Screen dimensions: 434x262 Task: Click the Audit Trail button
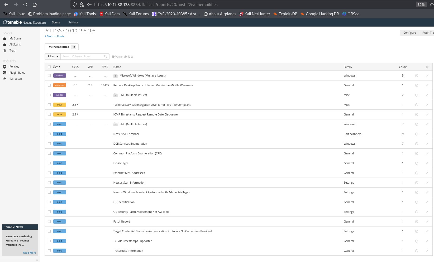(427, 33)
